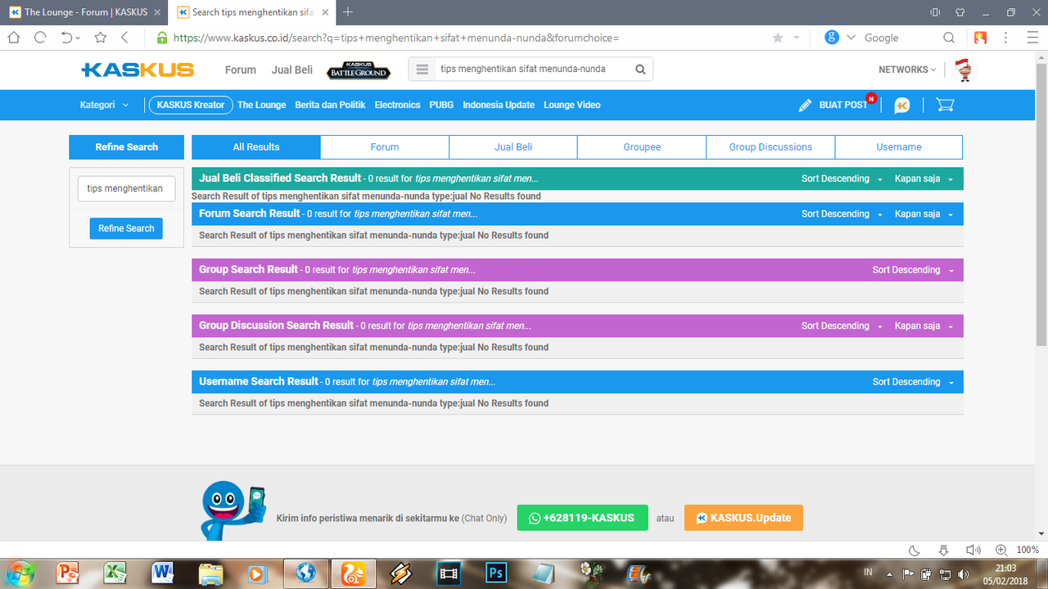Open search engine selector dropdown arrow
Viewport: 1048px width, 589px height.
851,38
